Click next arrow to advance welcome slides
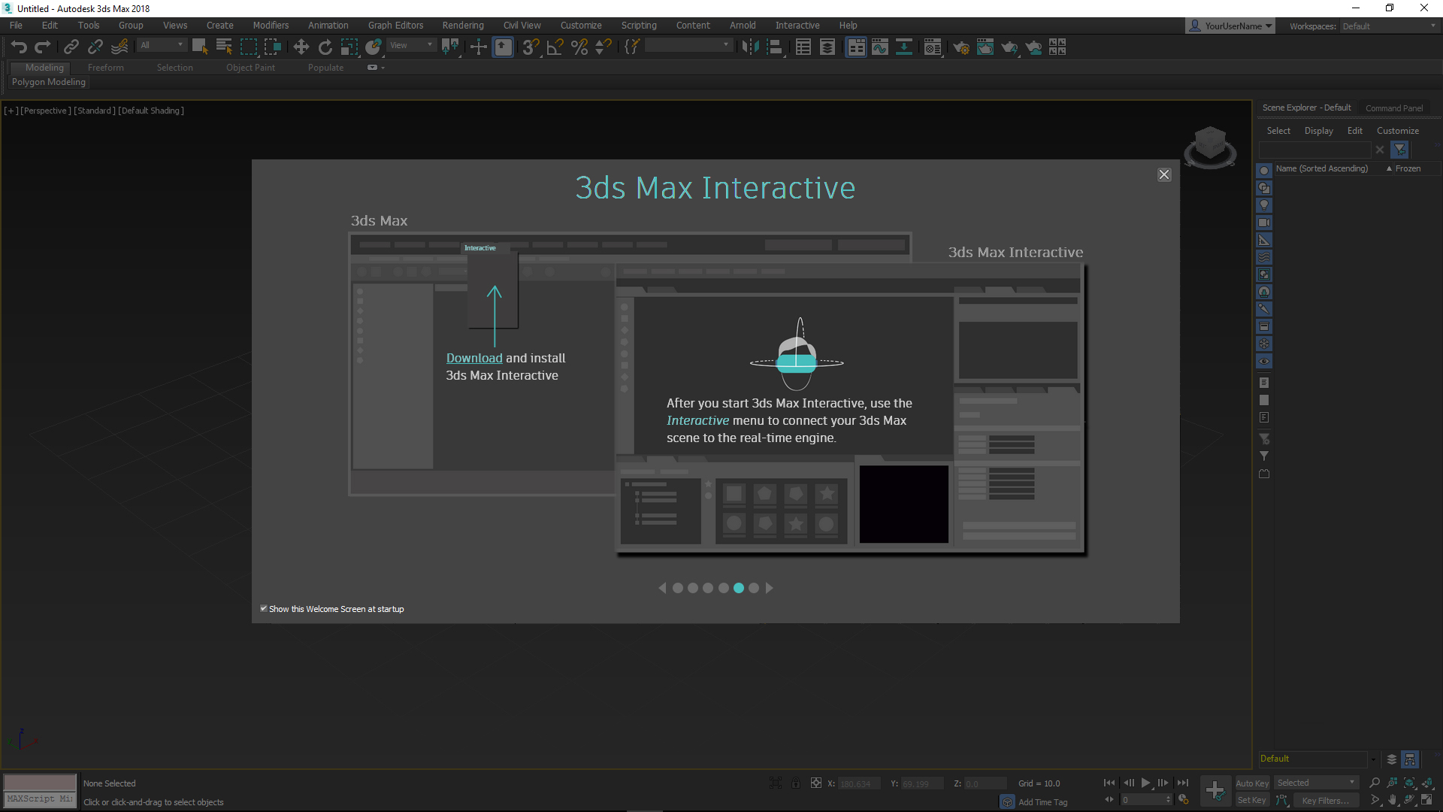The height and width of the screenshot is (812, 1443). (x=769, y=587)
